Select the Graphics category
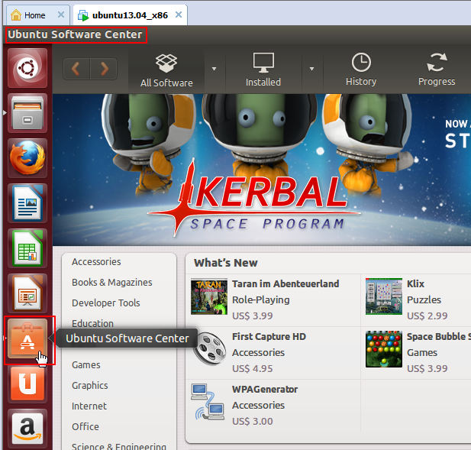 90,385
